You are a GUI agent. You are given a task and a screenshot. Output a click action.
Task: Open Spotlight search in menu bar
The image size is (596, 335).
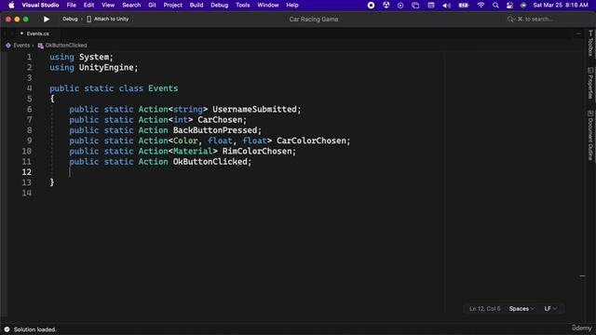pos(495,5)
